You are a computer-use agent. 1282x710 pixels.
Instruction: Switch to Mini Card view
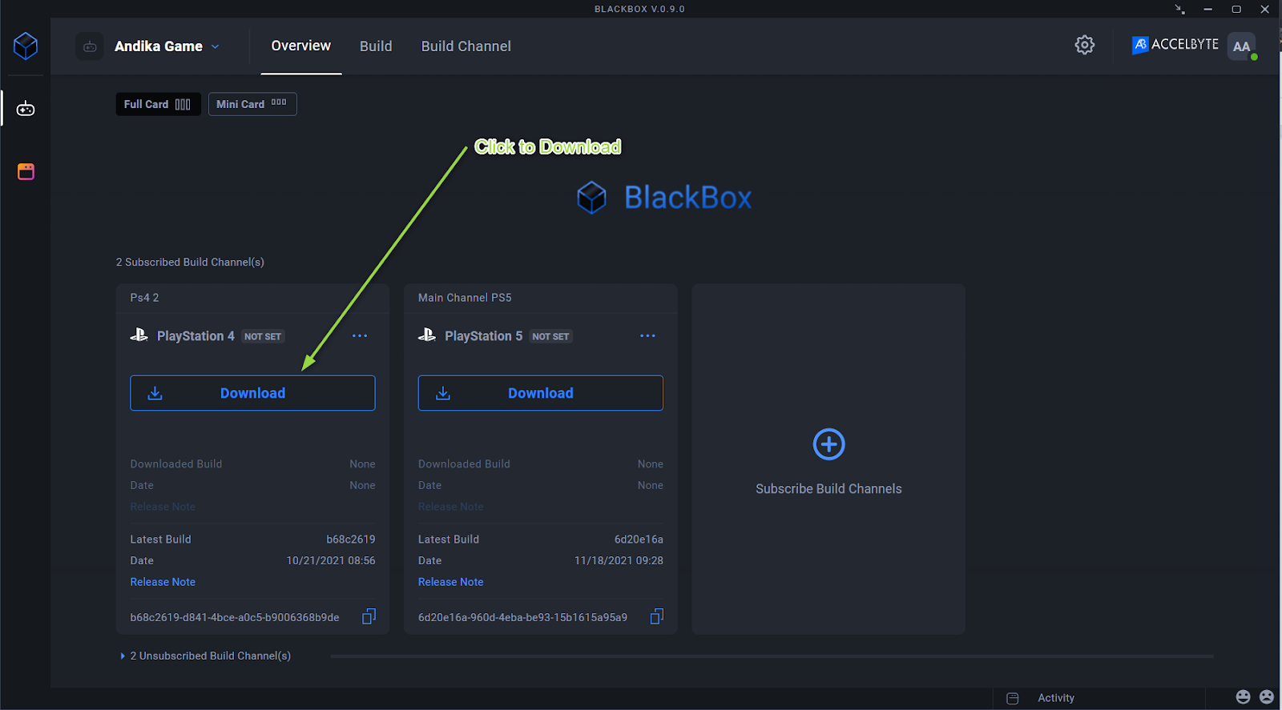tap(252, 104)
